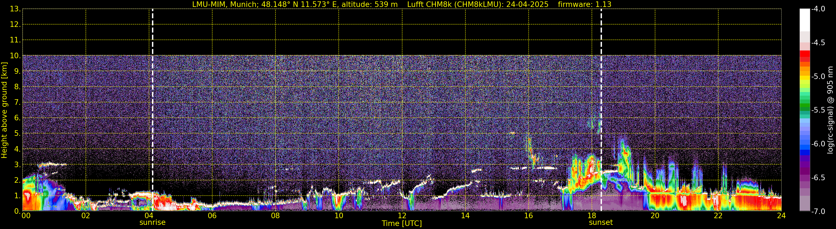
Task: Click 'altitude: 539 m' in the title
Action: pyautogui.click(x=370, y=4)
